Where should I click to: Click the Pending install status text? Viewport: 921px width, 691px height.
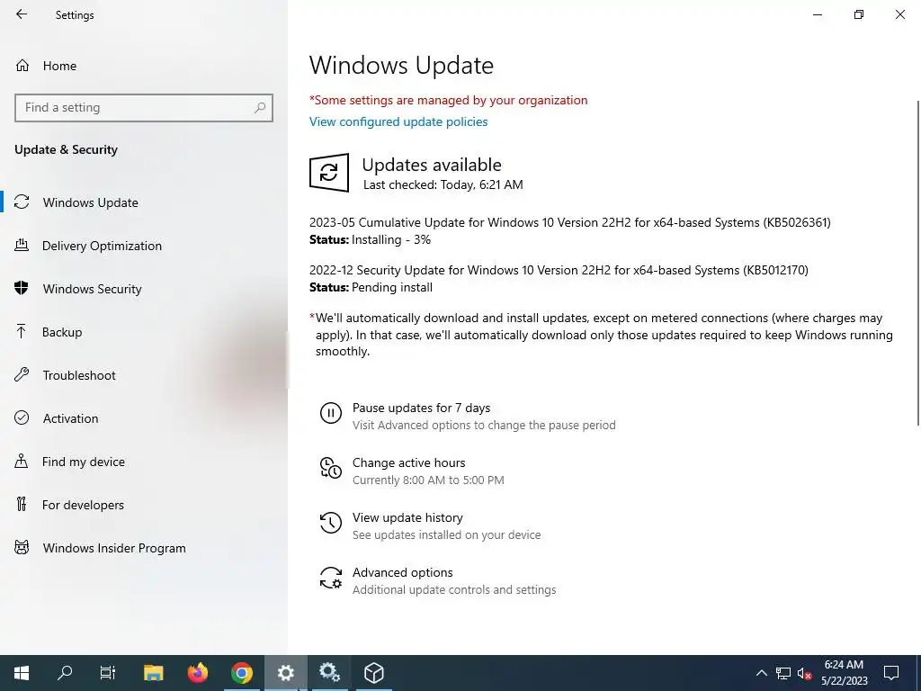[392, 287]
